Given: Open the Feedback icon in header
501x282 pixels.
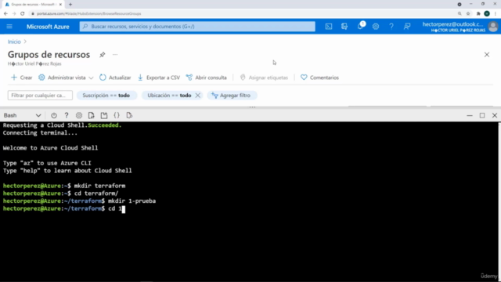Looking at the screenshot, I should (407, 27).
